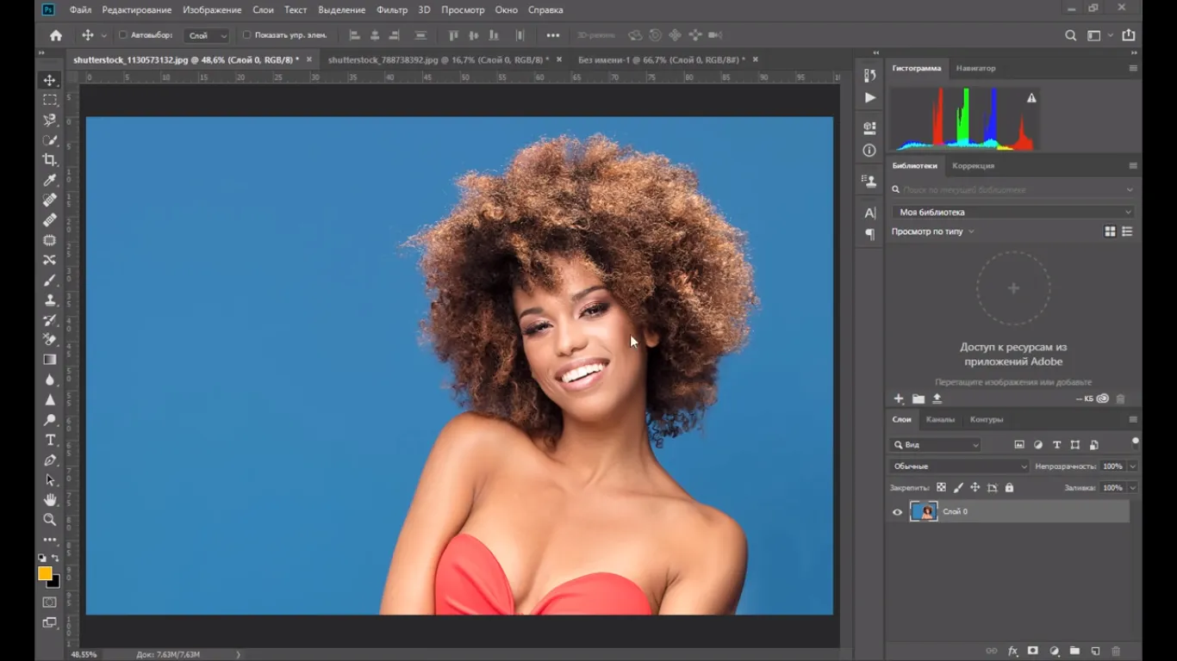Switch libraries to grid view
Image resolution: width=1177 pixels, height=661 pixels.
click(x=1110, y=232)
